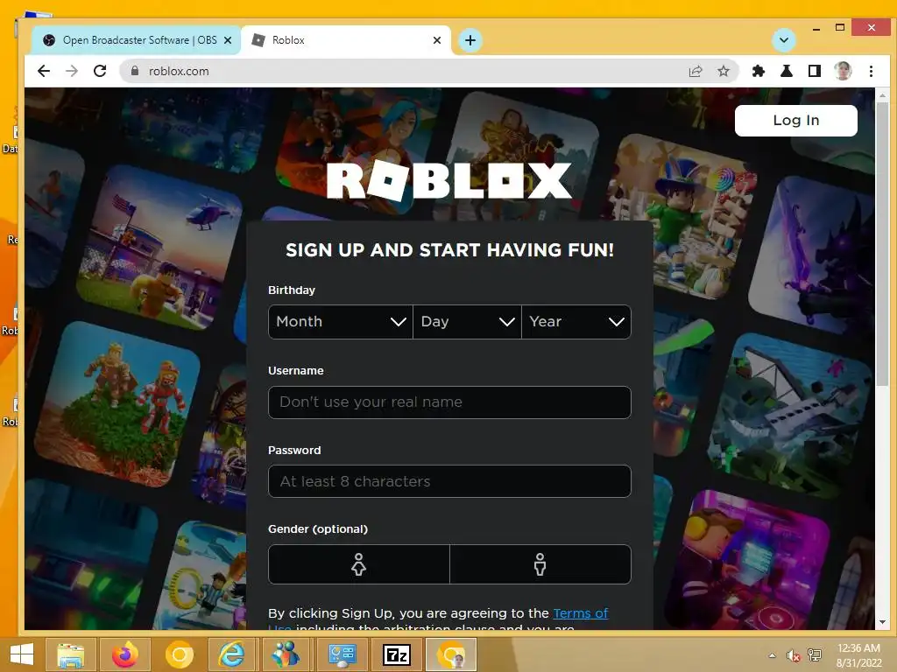Open the Chrome three-dot menu
This screenshot has height=672, width=897.
coord(871,72)
